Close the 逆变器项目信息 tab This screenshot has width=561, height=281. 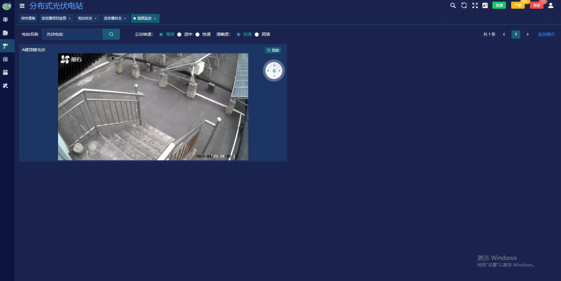69,18
